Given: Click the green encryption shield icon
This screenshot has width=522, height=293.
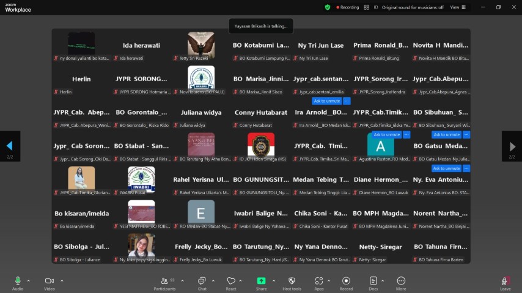Looking at the screenshot, I should pos(328,7).
